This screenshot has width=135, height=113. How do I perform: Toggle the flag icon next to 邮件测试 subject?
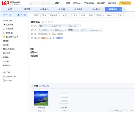click(x=46, y=22)
